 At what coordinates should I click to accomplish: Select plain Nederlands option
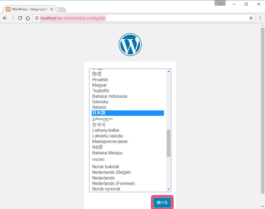point(128,178)
